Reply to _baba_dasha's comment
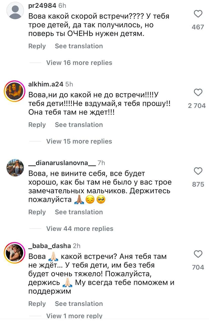209x322 pixels. pyautogui.click(x=37, y=304)
